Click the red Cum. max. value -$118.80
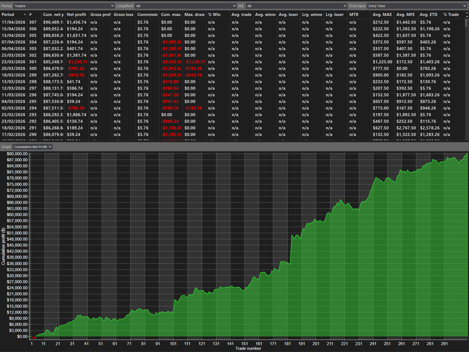Image resolution: width=469 pixels, height=352 pixels. click(170, 82)
